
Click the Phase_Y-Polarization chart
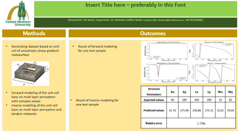212,72
